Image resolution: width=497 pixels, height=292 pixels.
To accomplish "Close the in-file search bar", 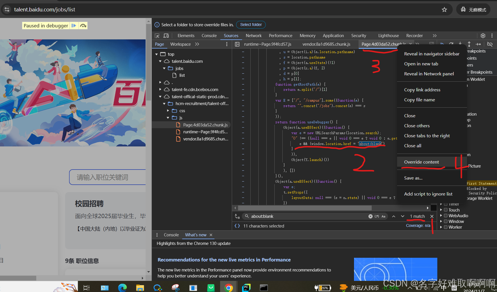I will (432, 216).
